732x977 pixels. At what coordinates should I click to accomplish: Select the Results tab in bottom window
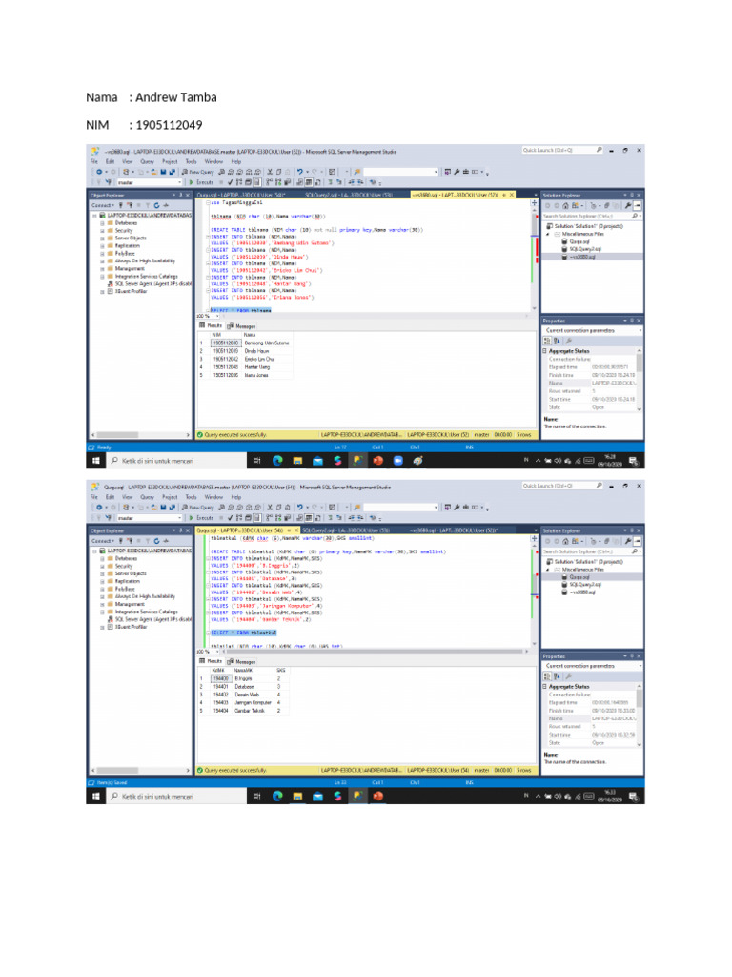pos(211,662)
